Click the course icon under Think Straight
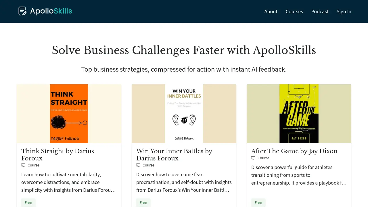This screenshot has width=368, height=207. 23,165
